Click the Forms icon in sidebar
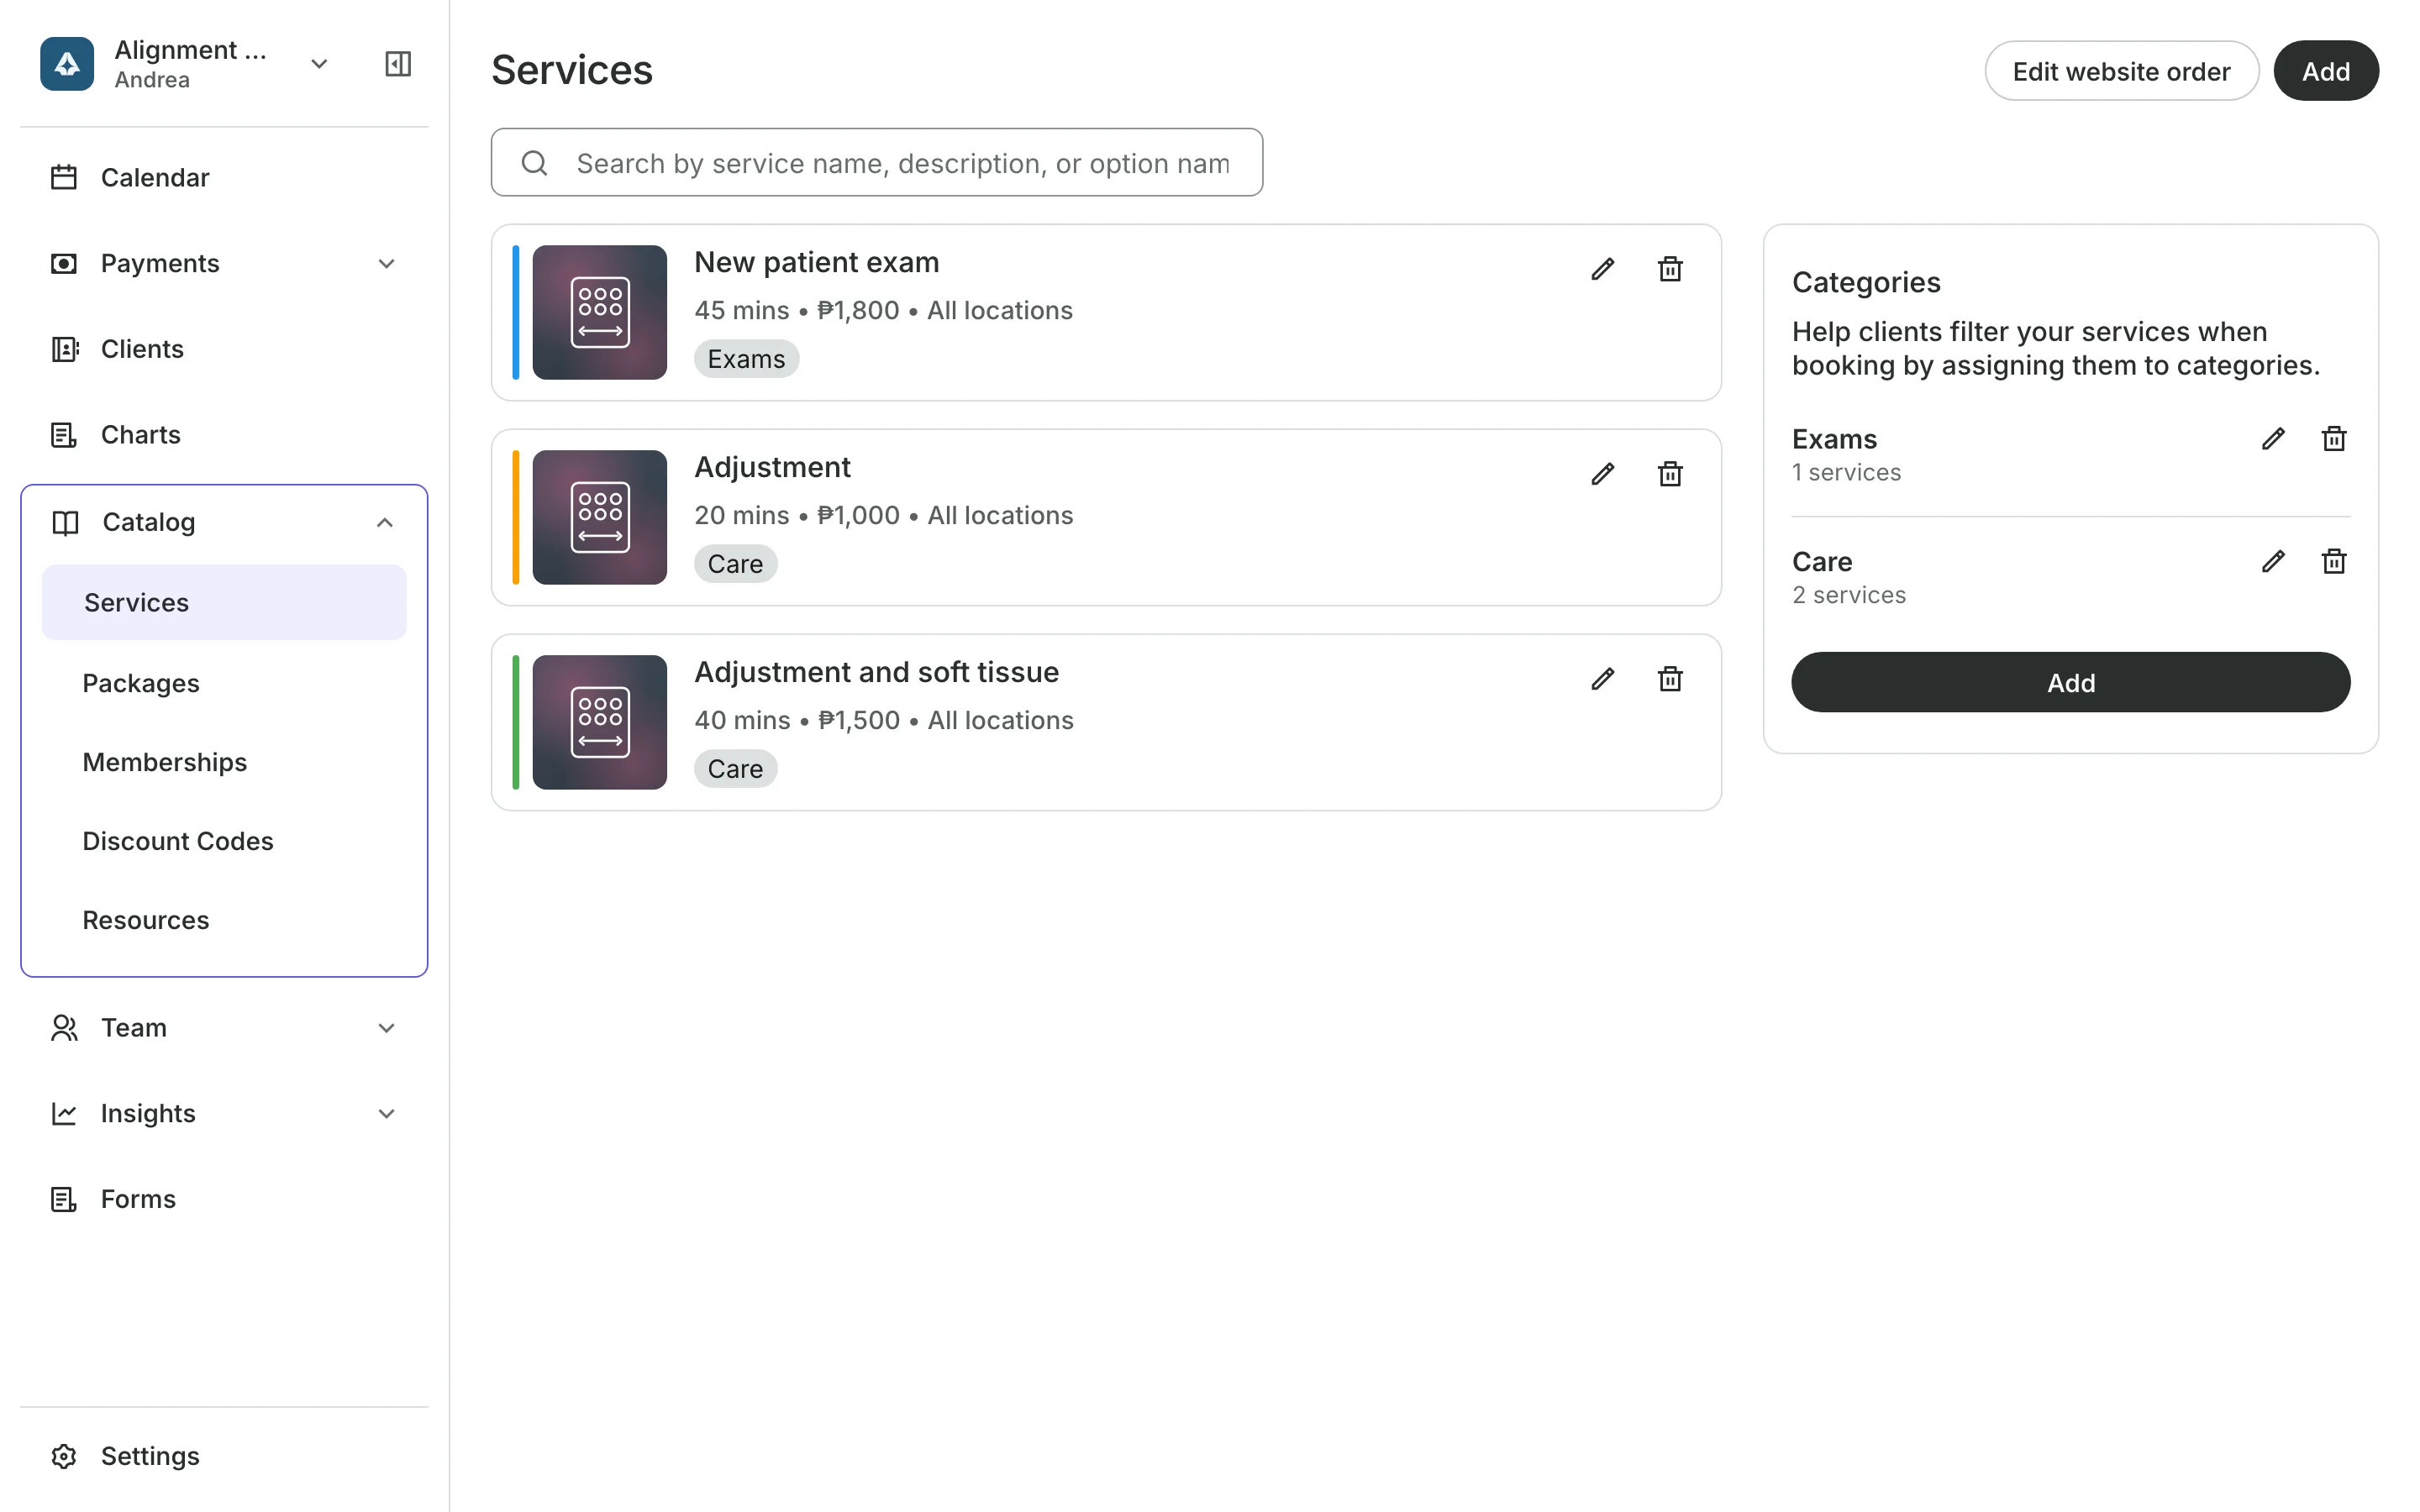2420x1512 pixels. click(x=64, y=1199)
